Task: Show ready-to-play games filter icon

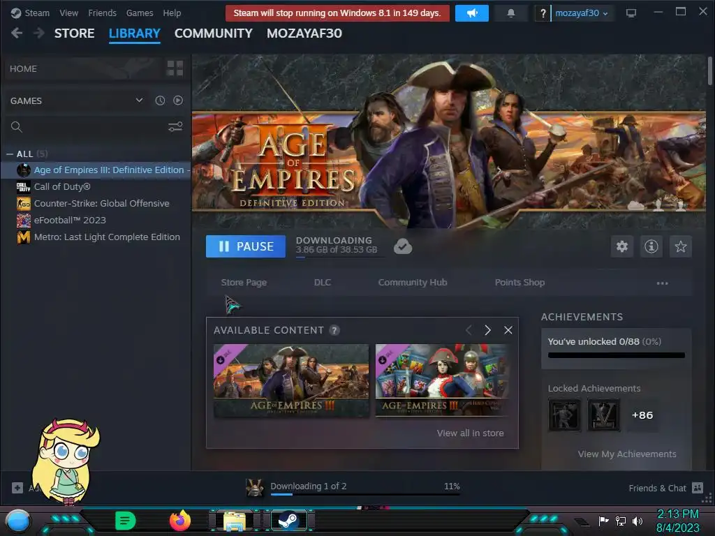Action: coord(178,100)
